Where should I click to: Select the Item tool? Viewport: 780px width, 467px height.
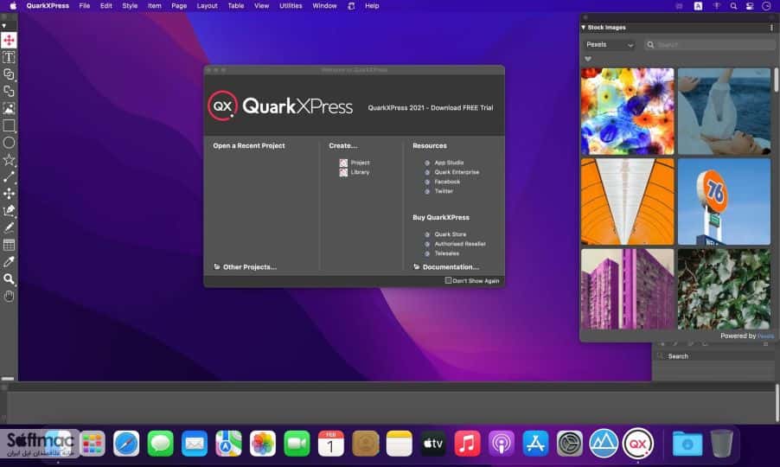click(x=9, y=41)
